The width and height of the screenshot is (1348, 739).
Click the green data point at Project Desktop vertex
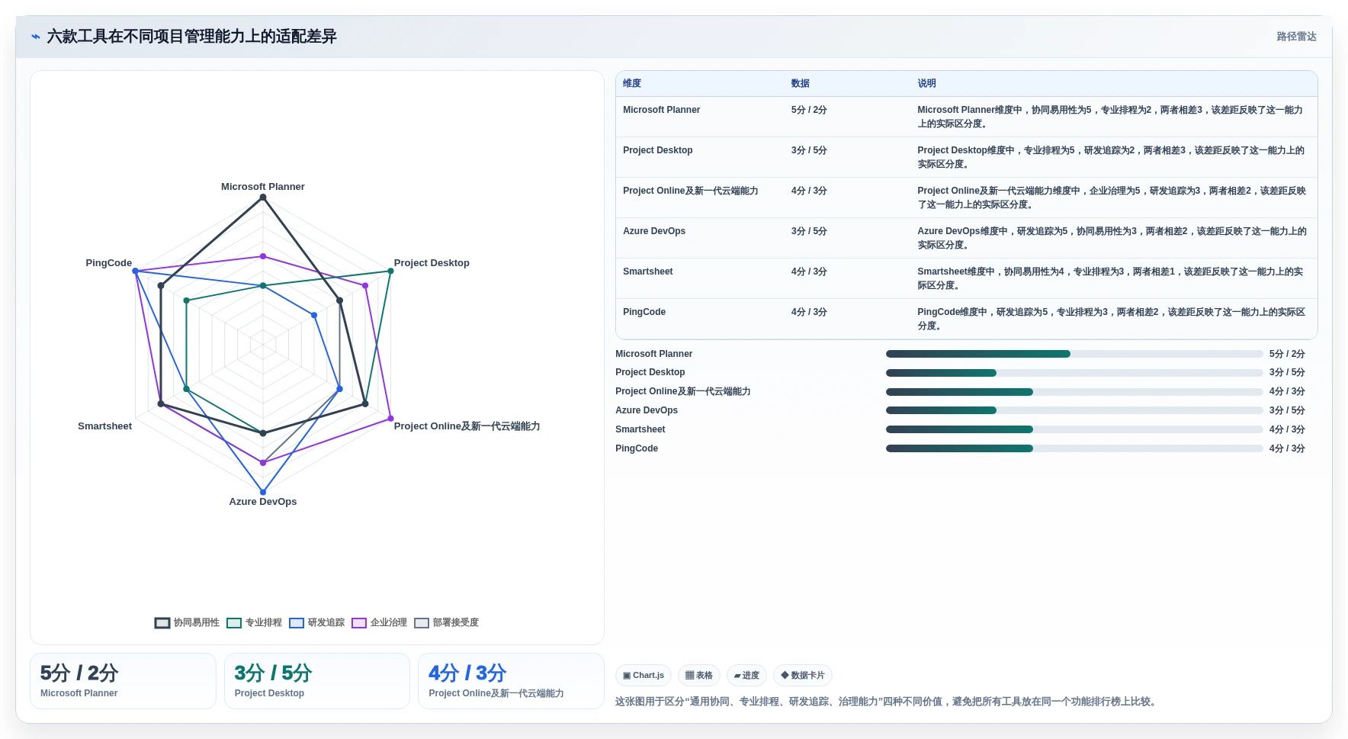[x=390, y=271]
